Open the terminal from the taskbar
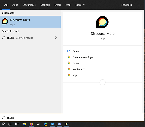The height and width of the screenshot is (127, 145). pos(38,124)
